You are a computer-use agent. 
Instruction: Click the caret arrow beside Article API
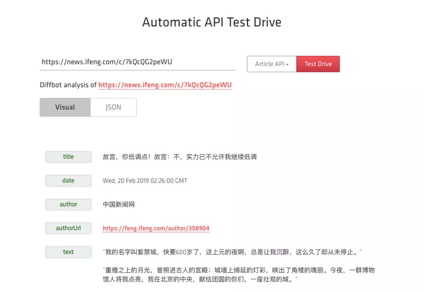287,64
